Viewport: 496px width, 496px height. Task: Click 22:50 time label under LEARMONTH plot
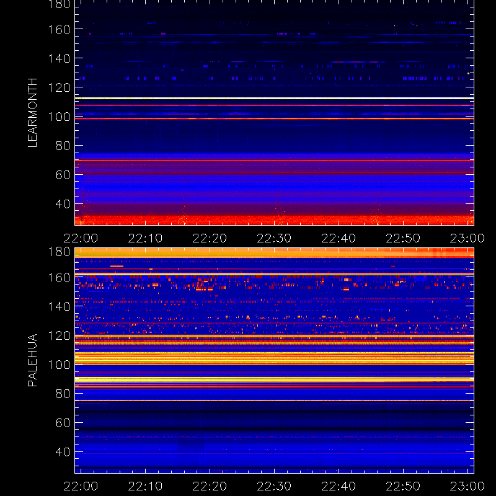(403, 238)
